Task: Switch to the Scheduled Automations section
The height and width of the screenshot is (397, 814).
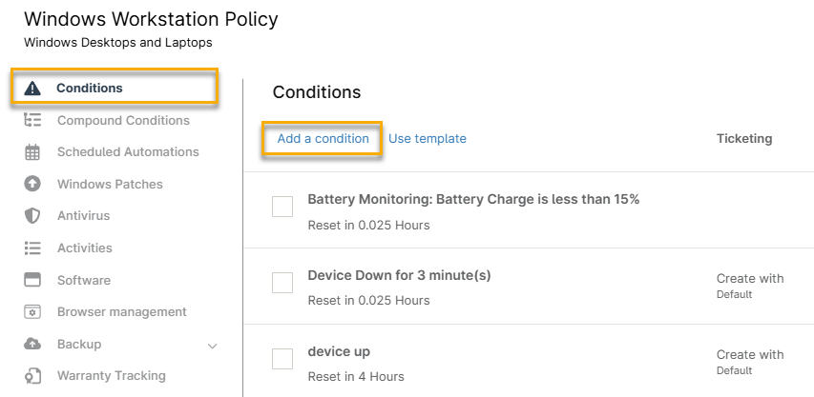Action: 128,152
